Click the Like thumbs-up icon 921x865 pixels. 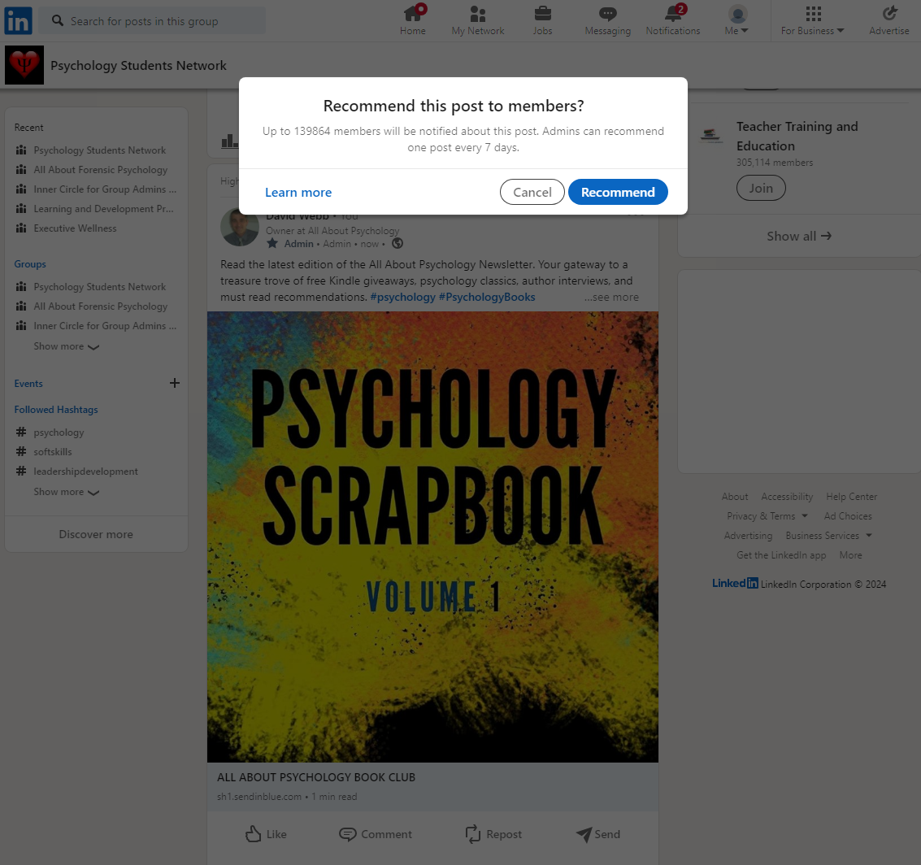coord(253,834)
